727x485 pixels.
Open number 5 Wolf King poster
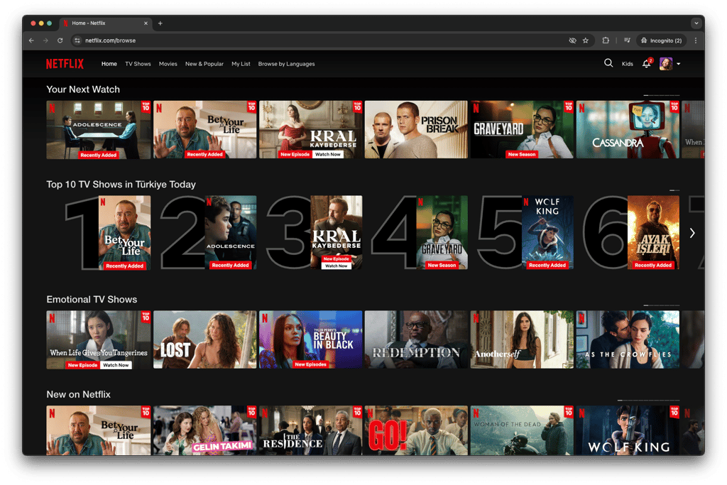pos(547,233)
